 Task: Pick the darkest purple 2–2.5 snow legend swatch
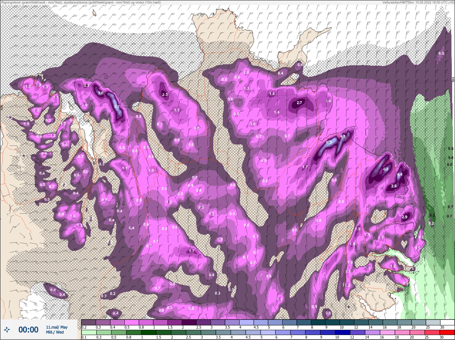point(190,322)
